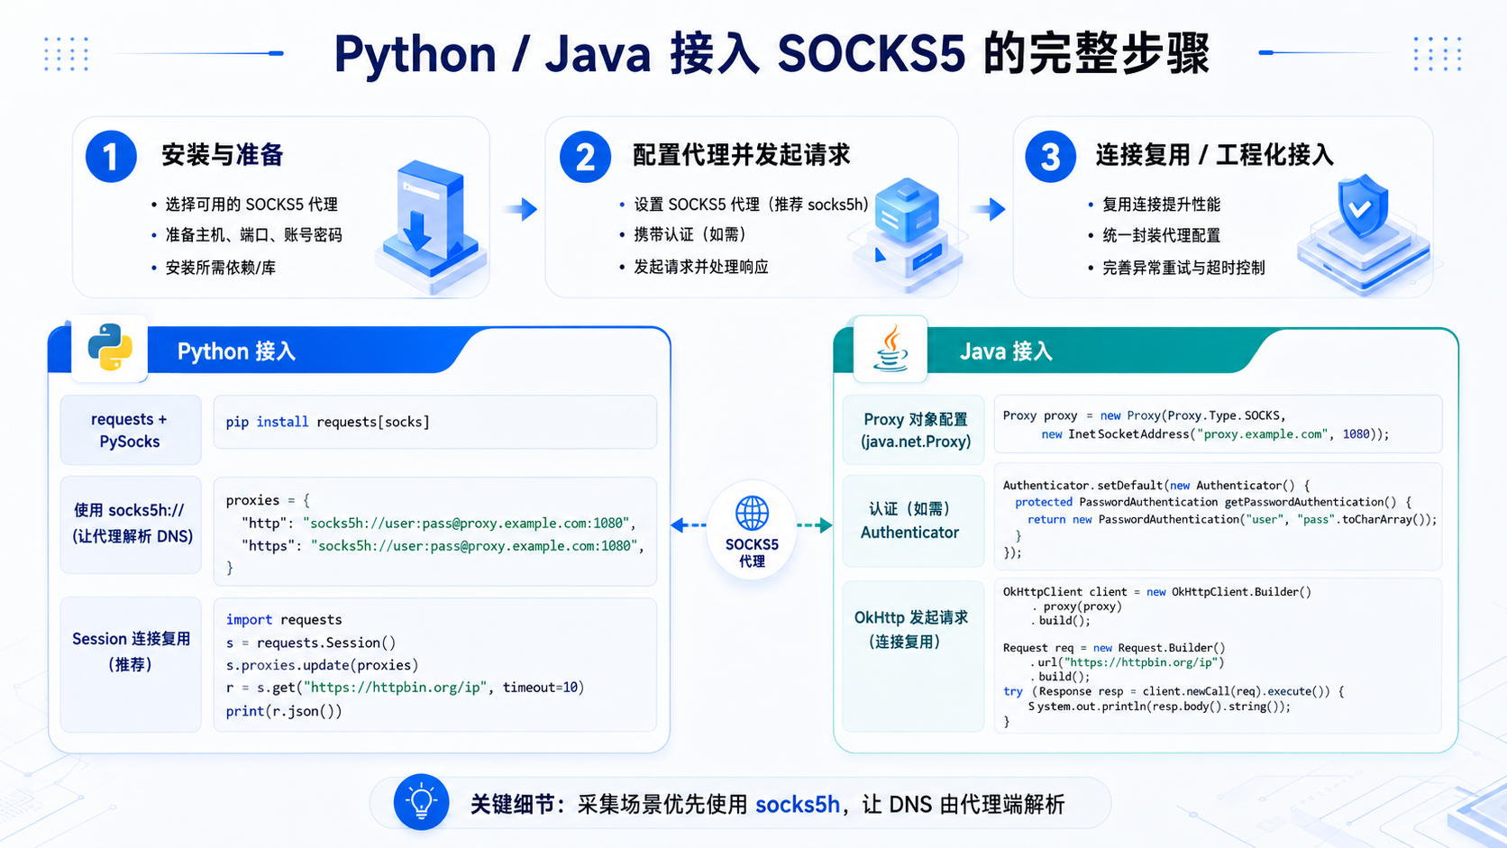This screenshot has height=848, width=1507.
Task: Click the Python logo icon
Action: (x=110, y=347)
